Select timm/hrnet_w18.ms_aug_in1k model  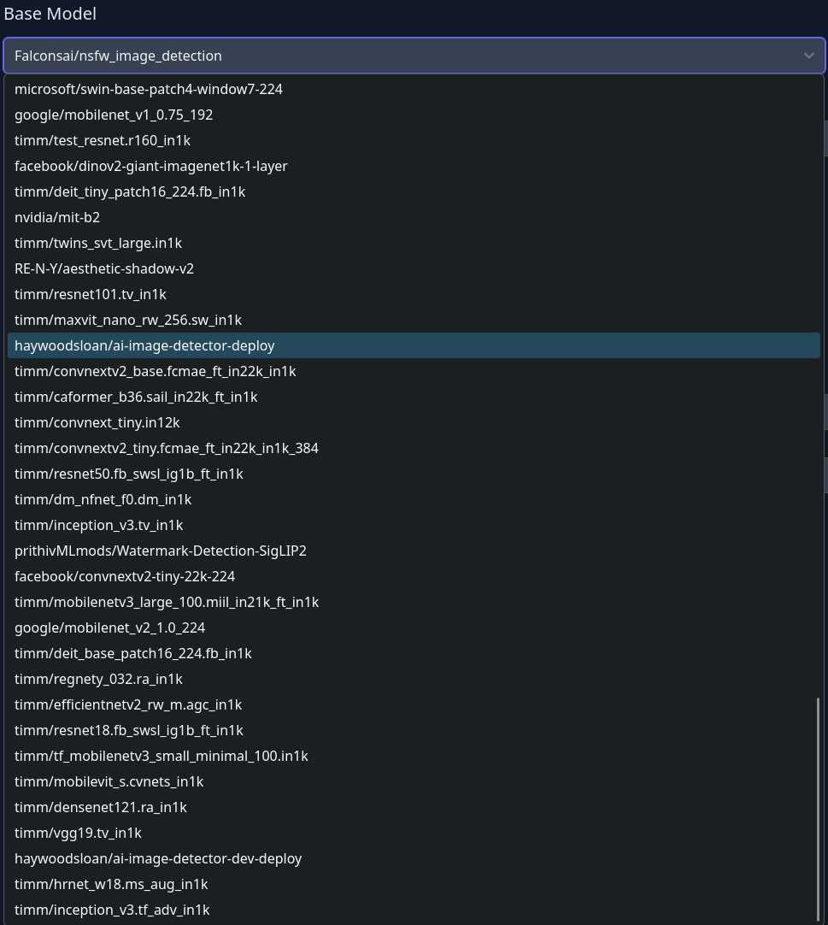pos(414,884)
